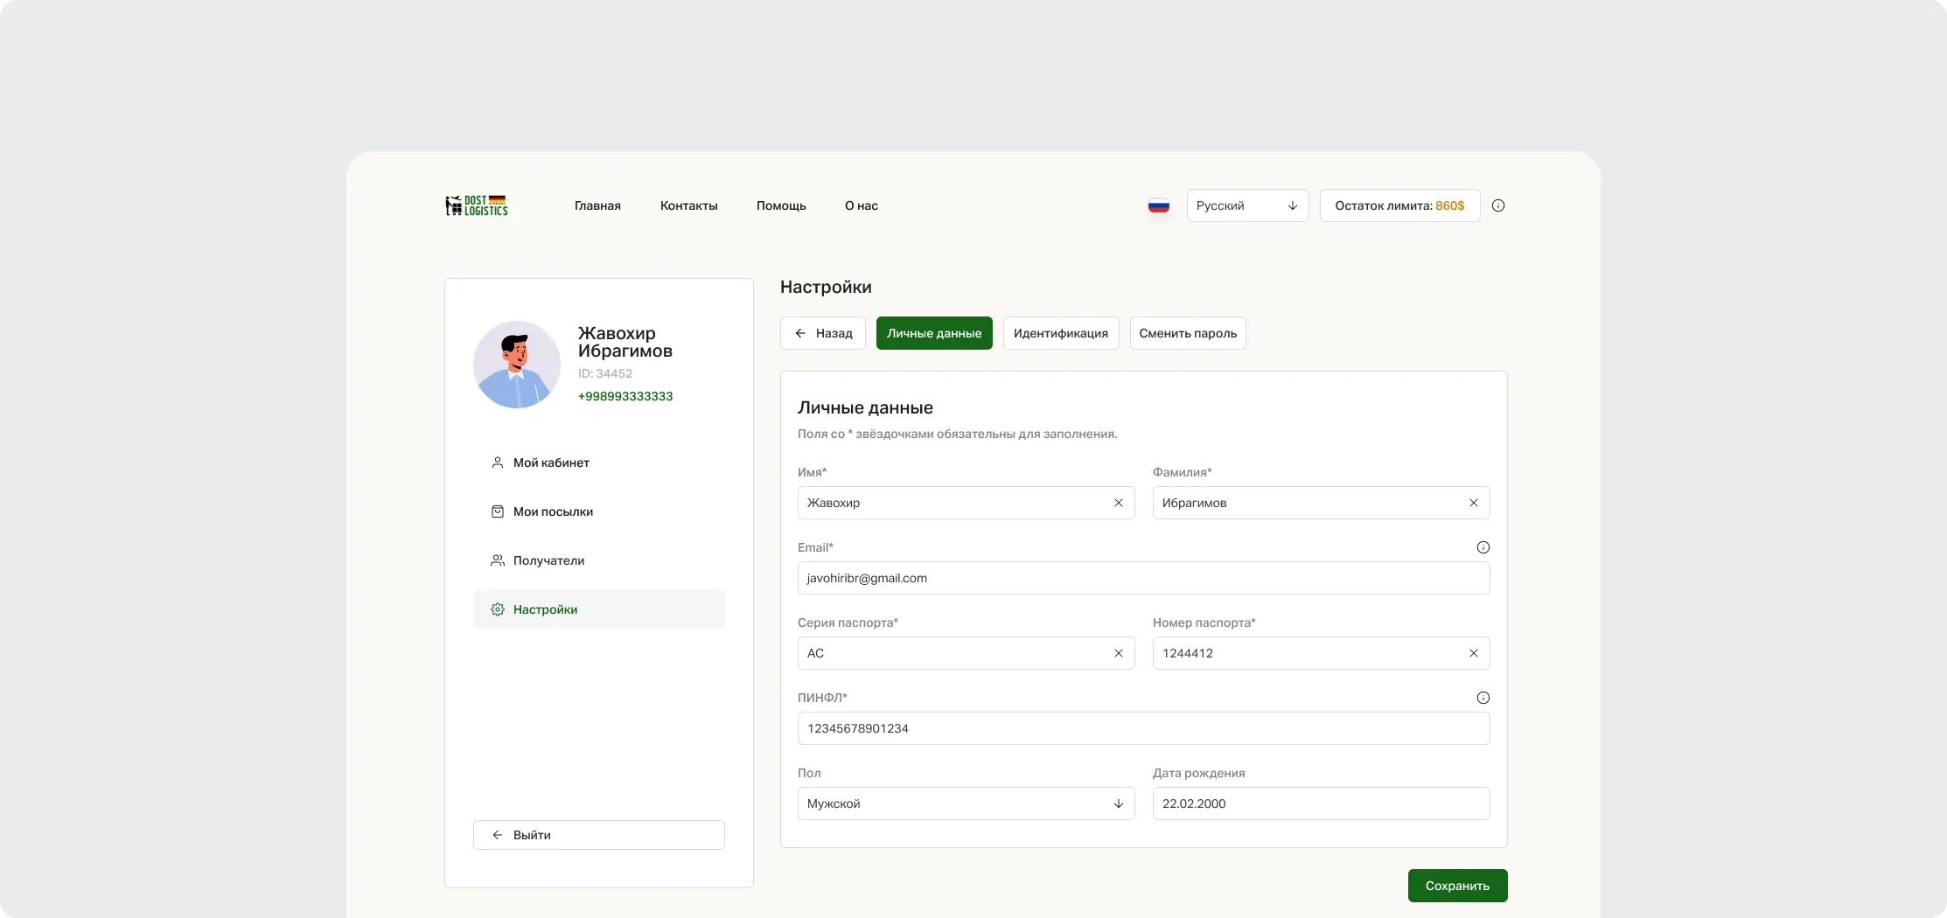Click the ПИНФЛ info icon
Viewport: 1947px width, 918px height.
point(1483,698)
